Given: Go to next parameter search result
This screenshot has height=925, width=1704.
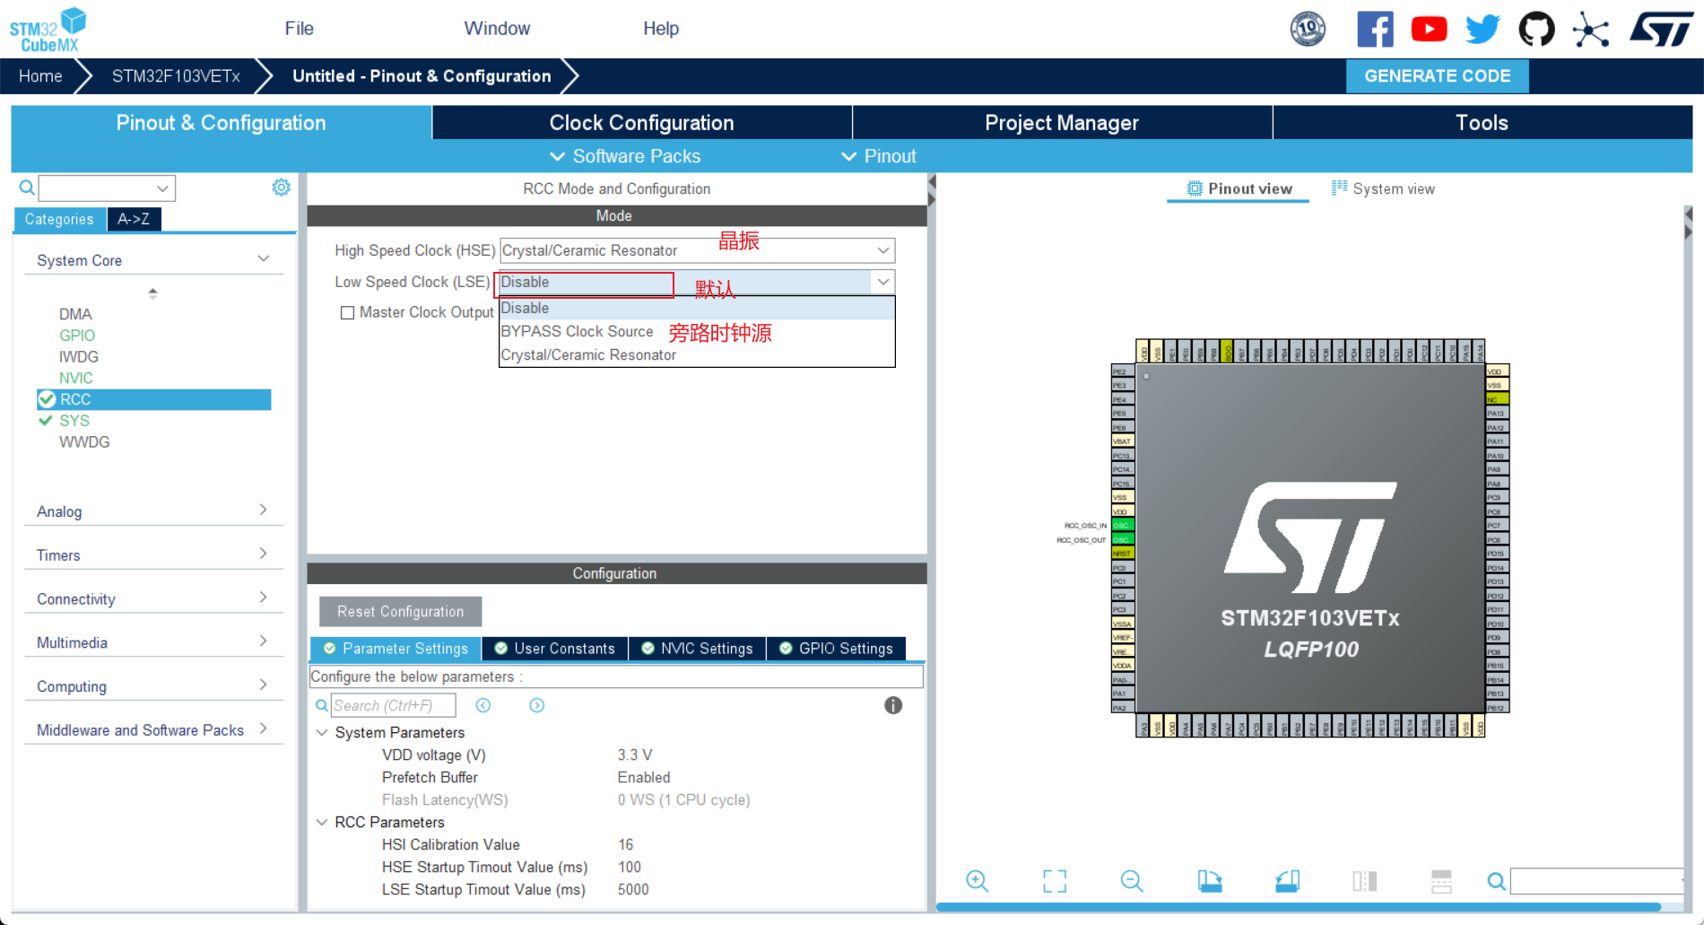Looking at the screenshot, I should (x=536, y=705).
